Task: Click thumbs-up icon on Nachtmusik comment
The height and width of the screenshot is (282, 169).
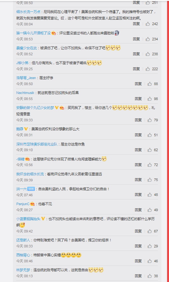Action: coord(149,99)
